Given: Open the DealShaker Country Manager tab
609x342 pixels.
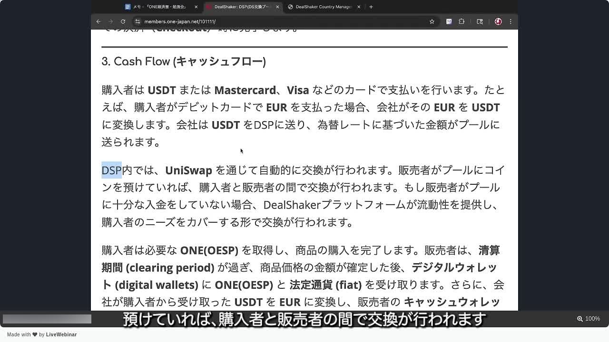Looking at the screenshot, I should [x=324, y=7].
